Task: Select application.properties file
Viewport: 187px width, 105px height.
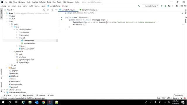Action: [x=26, y=60]
